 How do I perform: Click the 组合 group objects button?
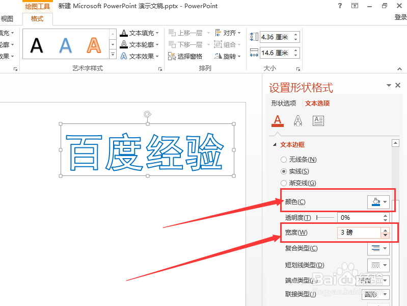pos(228,44)
